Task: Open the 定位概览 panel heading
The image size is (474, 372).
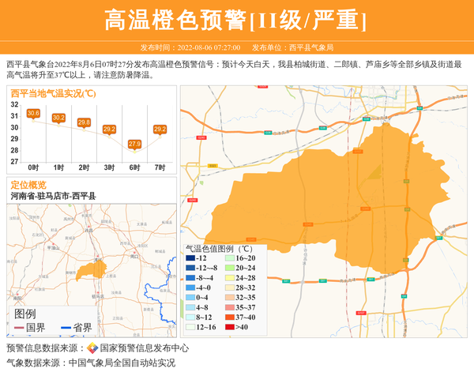Action: 28,184
